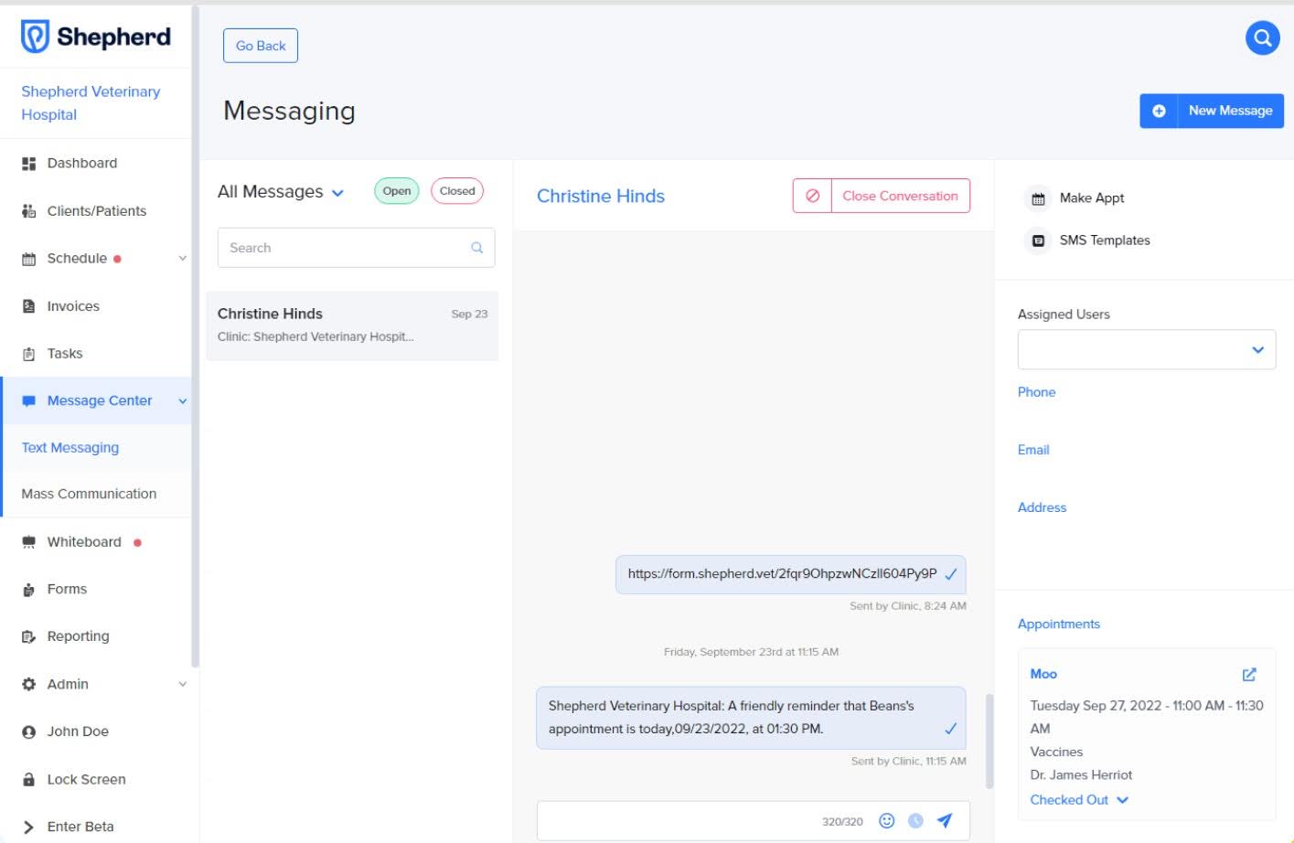1294x843 pixels.
Task: Click the Message Center chat icon
Action: point(28,400)
